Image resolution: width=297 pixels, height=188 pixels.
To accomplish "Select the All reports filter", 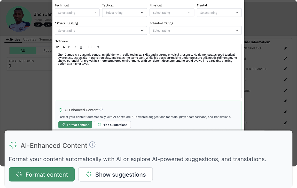I will coord(22,50).
